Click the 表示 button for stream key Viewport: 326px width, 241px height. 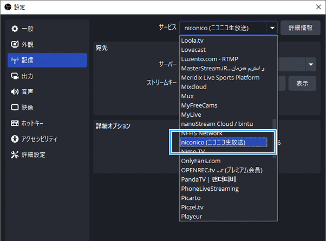coord(302,83)
